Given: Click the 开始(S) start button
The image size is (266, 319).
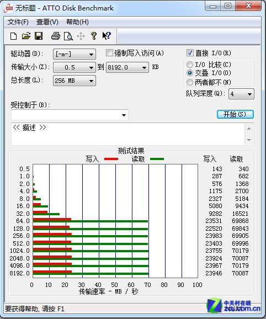Looking at the screenshot, I should click(x=235, y=114).
